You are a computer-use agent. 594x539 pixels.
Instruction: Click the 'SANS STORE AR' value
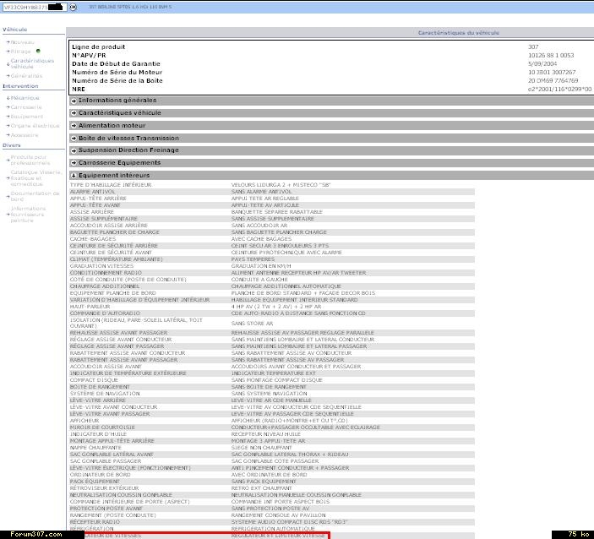252,324
